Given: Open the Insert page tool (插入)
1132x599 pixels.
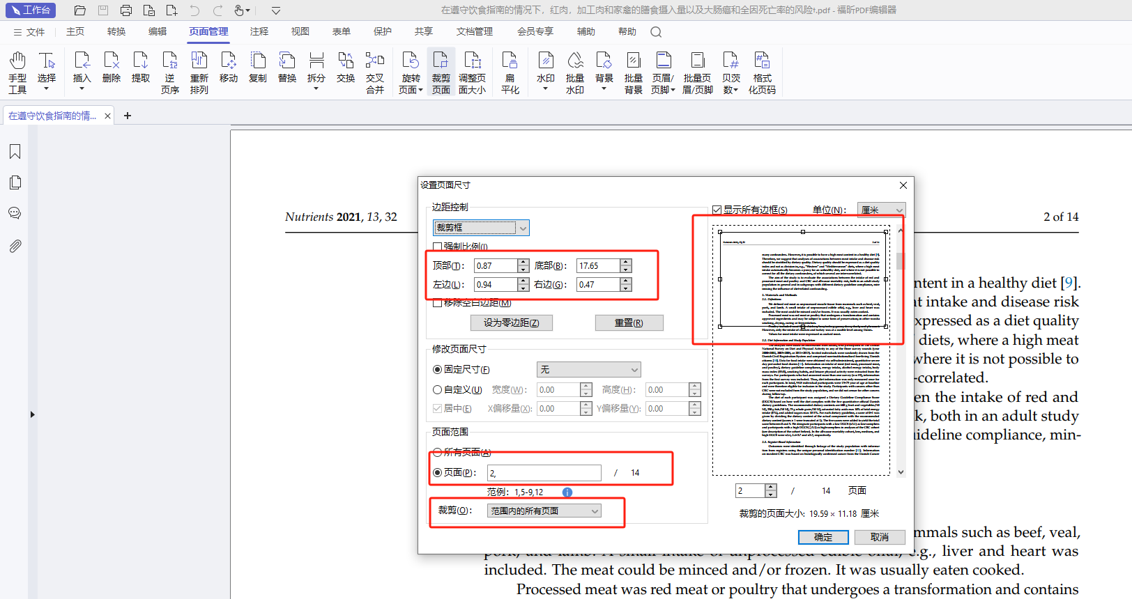Looking at the screenshot, I should 82,72.
